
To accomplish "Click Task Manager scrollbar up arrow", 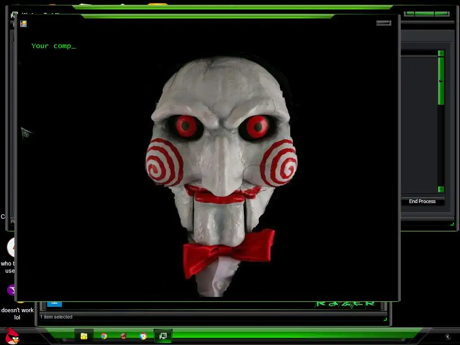I will point(441,53).
